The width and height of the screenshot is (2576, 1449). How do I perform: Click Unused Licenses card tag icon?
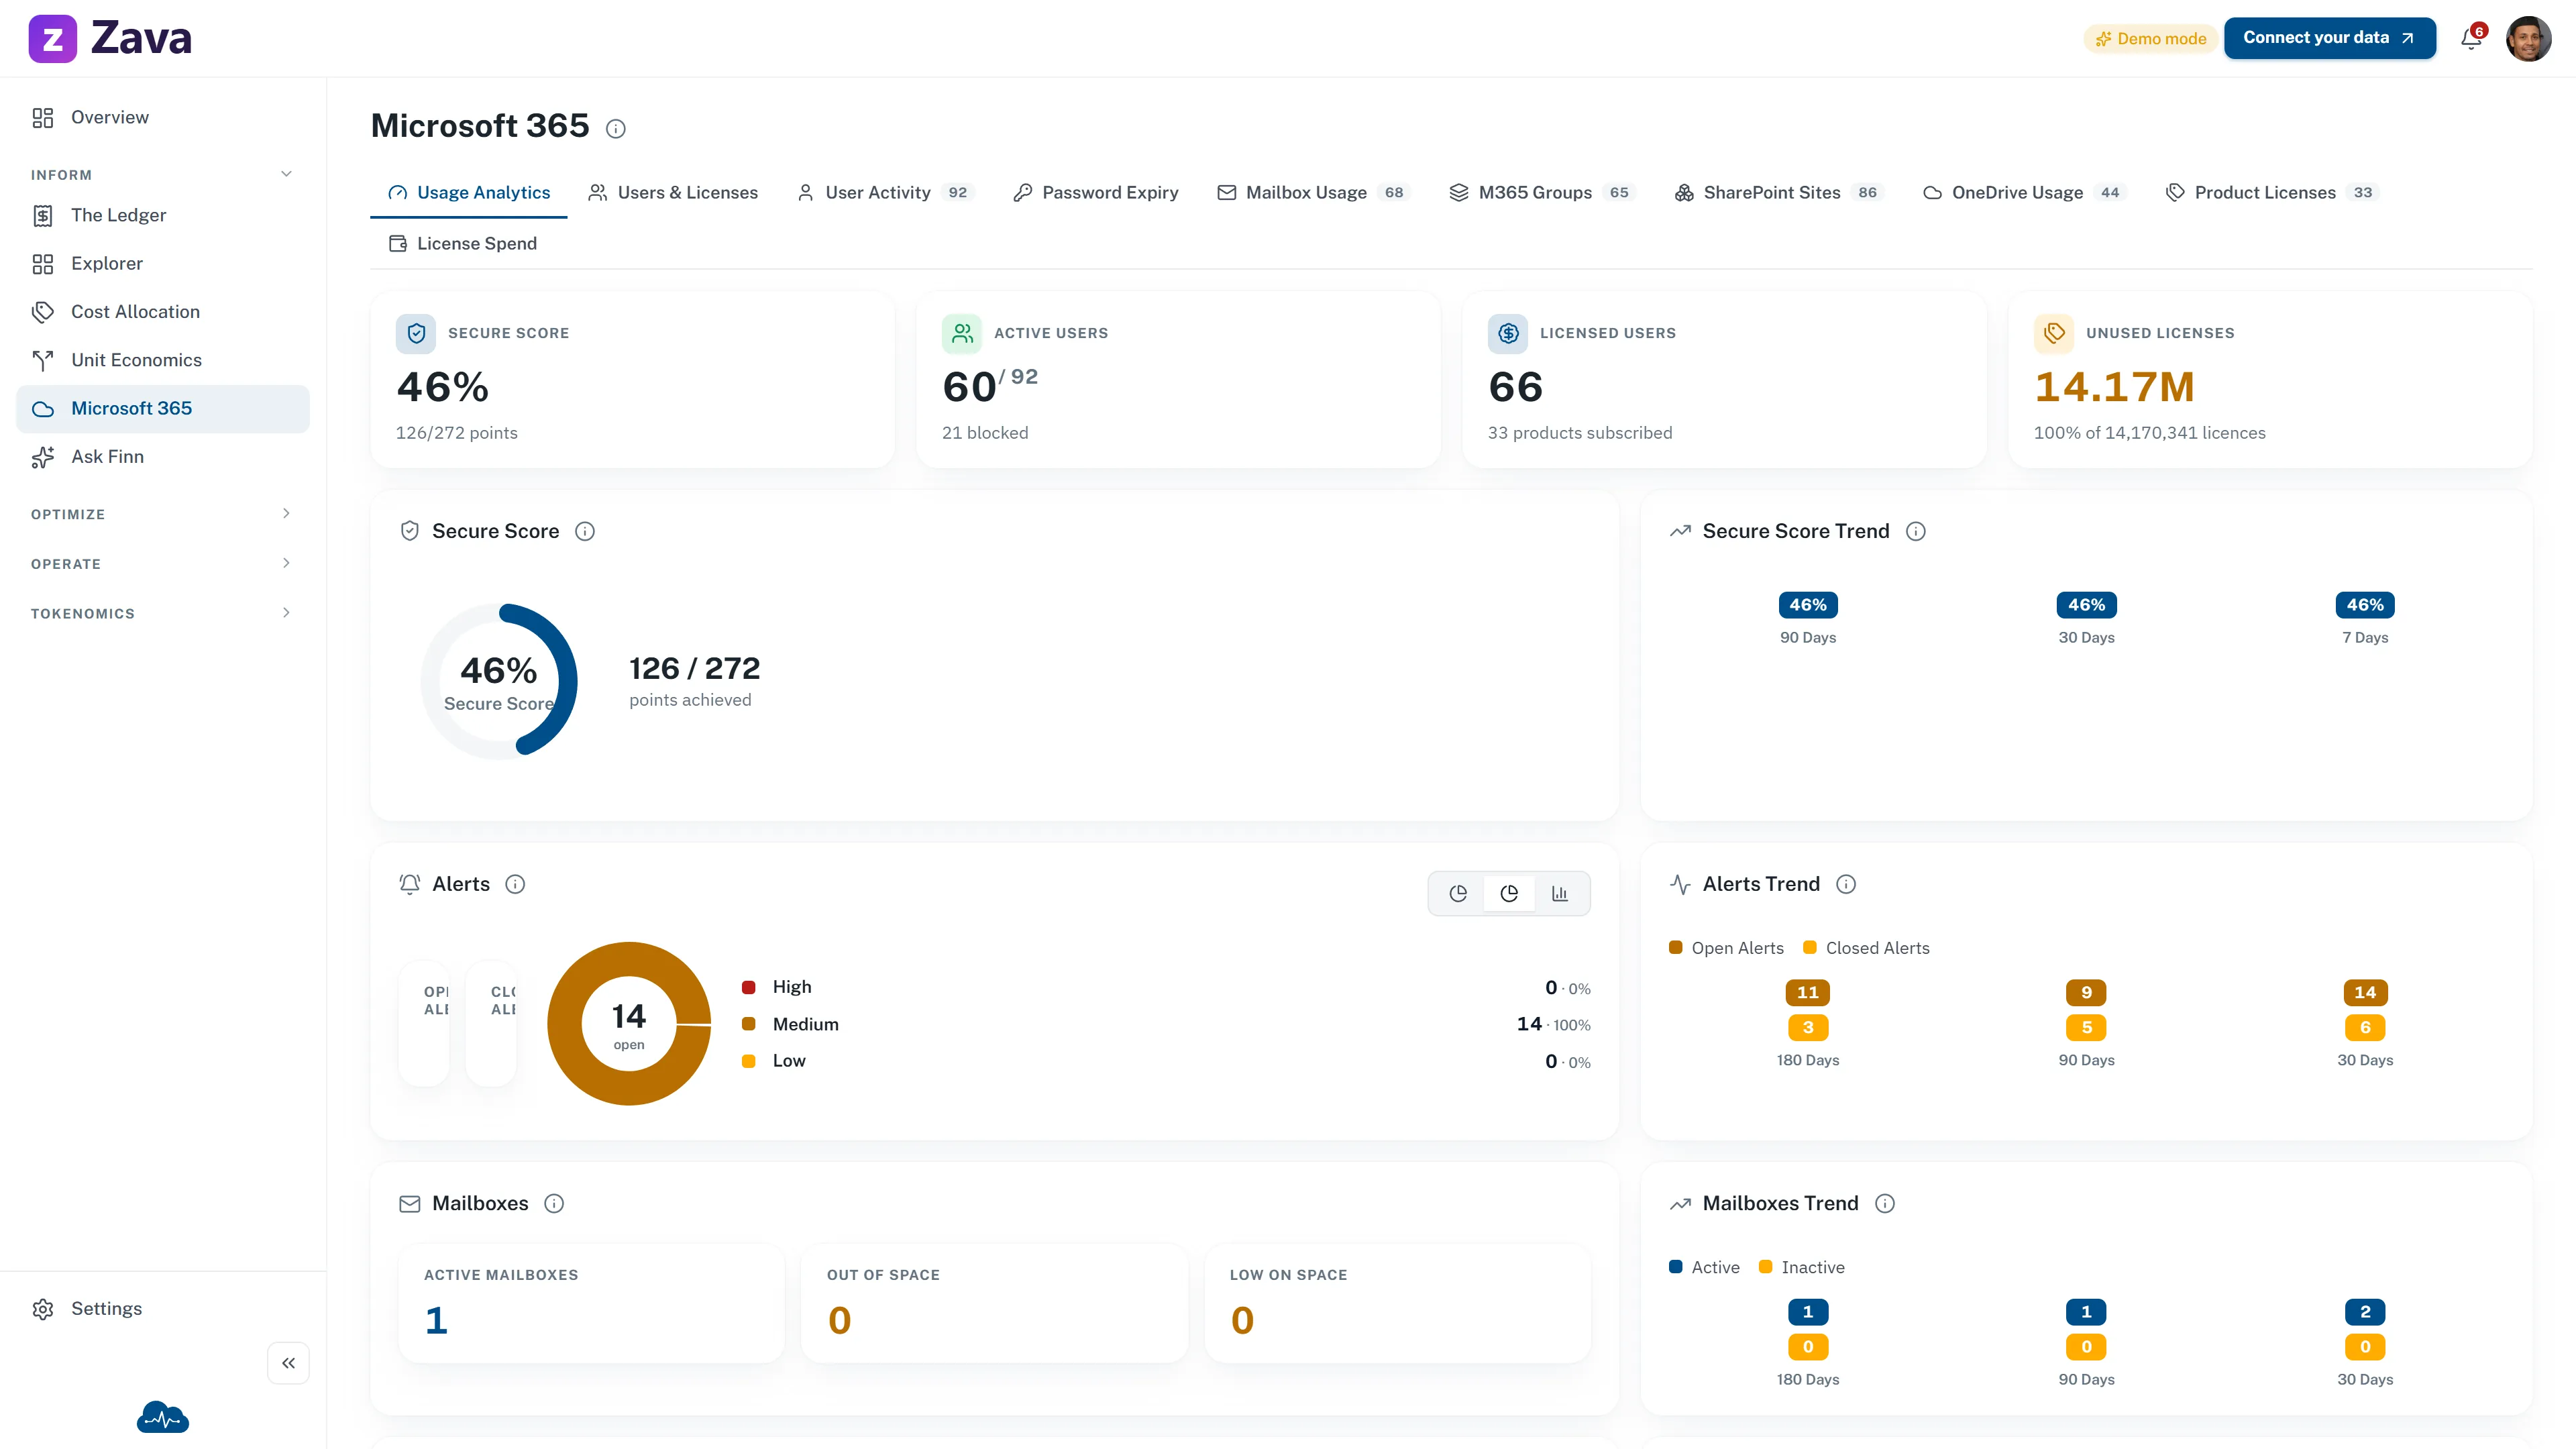(2054, 334)
